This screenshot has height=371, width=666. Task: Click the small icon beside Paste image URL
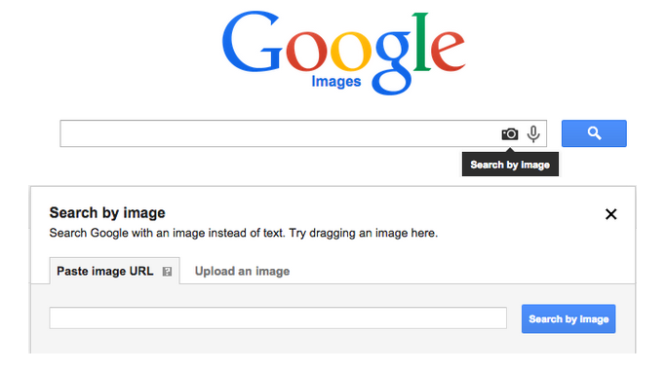[x=168, y=272]
